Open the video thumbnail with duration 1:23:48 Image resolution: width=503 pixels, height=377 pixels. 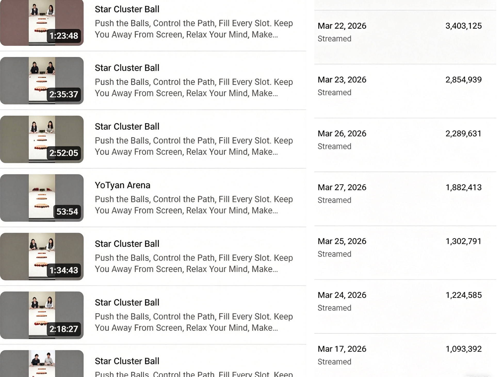pos(42,23)
